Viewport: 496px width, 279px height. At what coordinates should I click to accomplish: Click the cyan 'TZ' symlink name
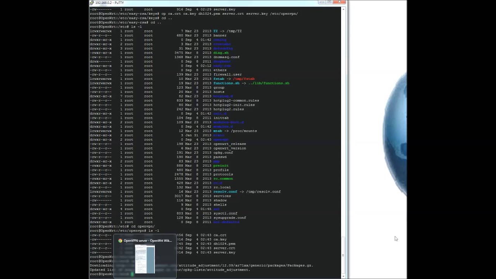(x=215, y=31)
